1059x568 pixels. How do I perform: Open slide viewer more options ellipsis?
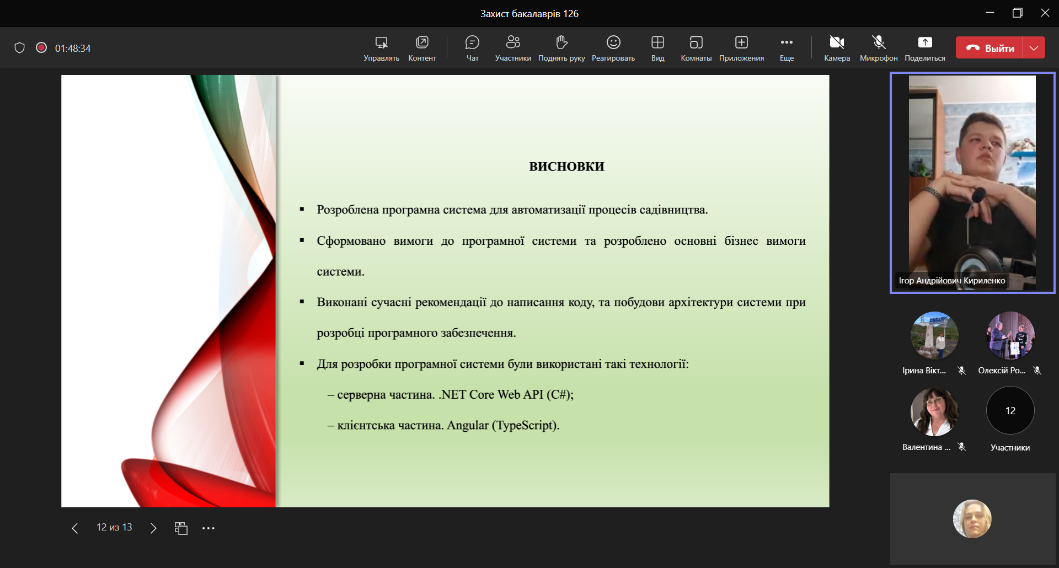pyautogui.click(x=208, y=528)
